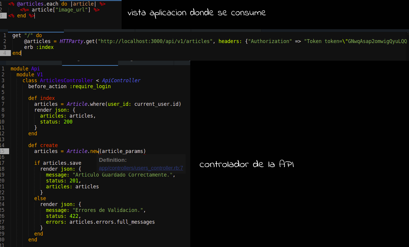Image resolution: width=409 pixels, height=247 pixels.
Task: Click the "Authorization" header key string
Action: (270, 41)
